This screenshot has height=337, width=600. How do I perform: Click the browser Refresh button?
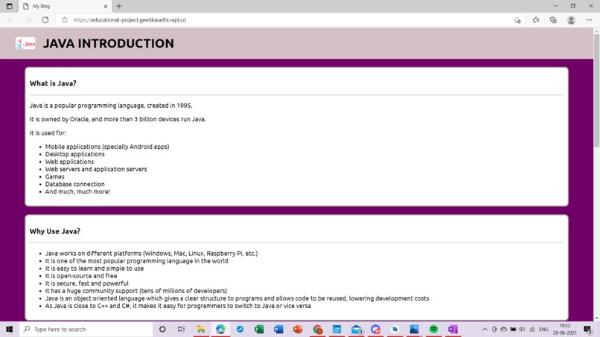pyautogui.click(x=45, y=20)
